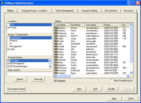
Task: Click the Disable user button
Action: 111,89
